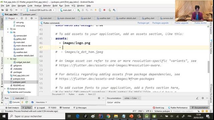This screenshot has width=214, height=120.
Task: Click the Run panel settings gear
Action: pos(99,98)
